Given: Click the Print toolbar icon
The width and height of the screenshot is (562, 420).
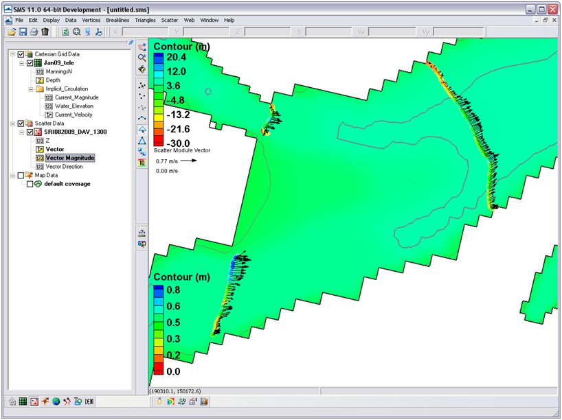Looking at the screenshot, I should click(34, 32).
